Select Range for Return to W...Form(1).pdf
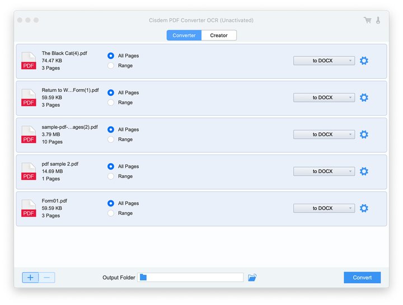Image resolution: width=403 pixels, height=305 pixels. click(x=111, y=102)
